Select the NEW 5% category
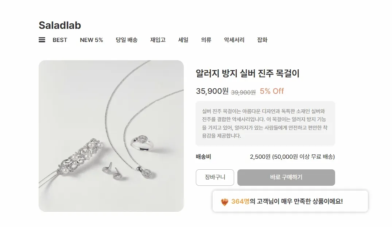392x227 pixels. pos(91,40)
